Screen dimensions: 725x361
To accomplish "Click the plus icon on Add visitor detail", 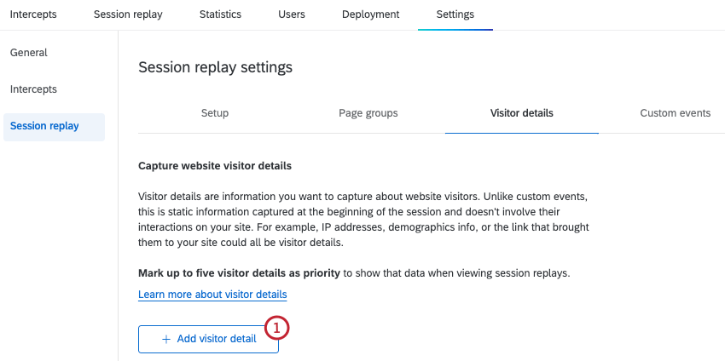I will tap(166, 340).
